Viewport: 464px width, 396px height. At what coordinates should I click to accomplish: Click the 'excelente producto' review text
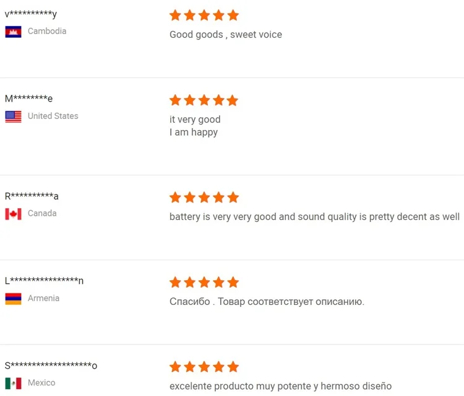pyautogui.click(x=280, y=387)
